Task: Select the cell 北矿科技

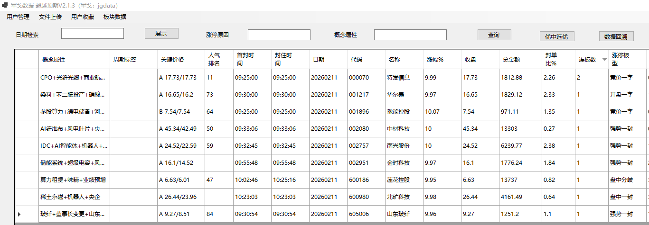Action: pos(404,197)
